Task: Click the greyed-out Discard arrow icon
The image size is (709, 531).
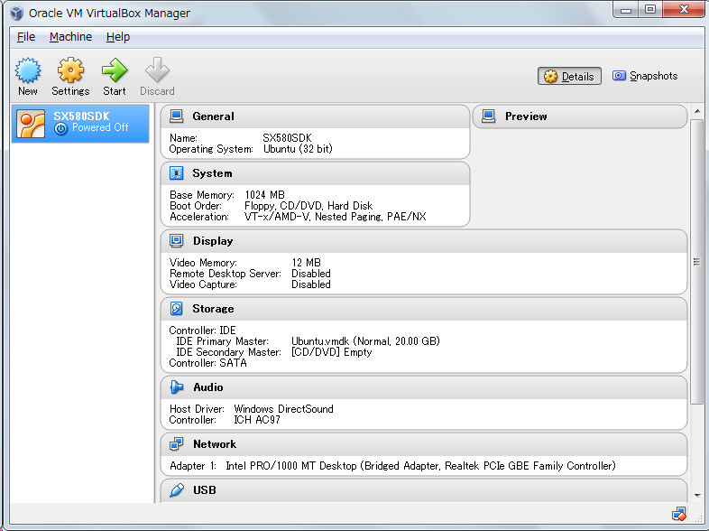Action: (157, 70)
